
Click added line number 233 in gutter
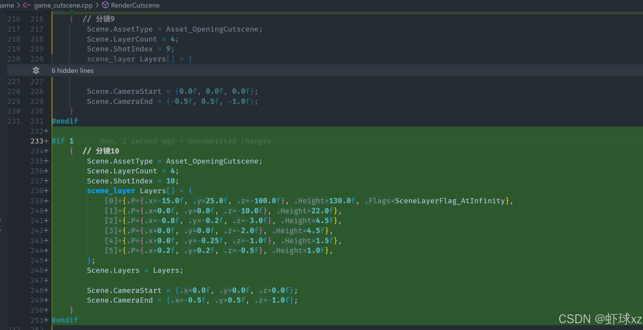click(x=37, y=141)
